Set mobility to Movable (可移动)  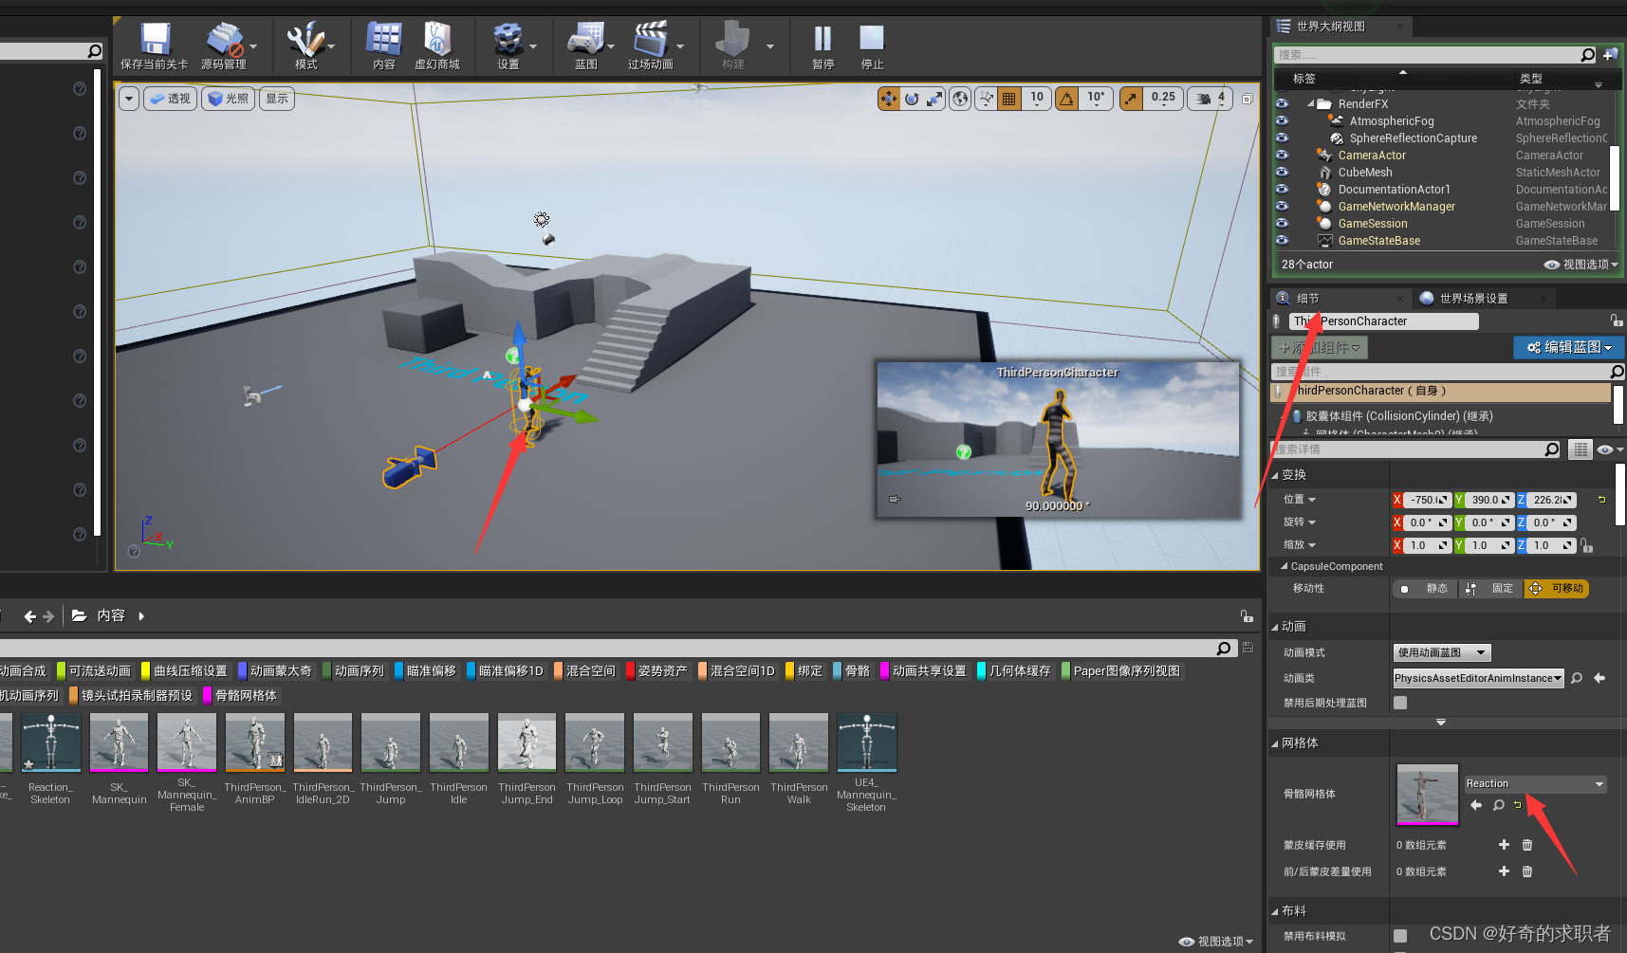[x=1556, y=589]
